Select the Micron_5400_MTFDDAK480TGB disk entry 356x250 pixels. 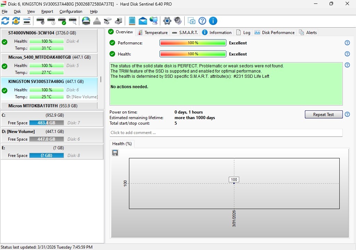tap(49, 65)
